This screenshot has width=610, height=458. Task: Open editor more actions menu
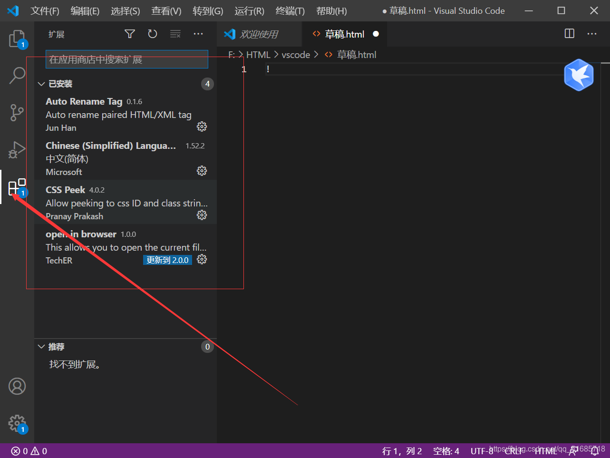[592, 34]
